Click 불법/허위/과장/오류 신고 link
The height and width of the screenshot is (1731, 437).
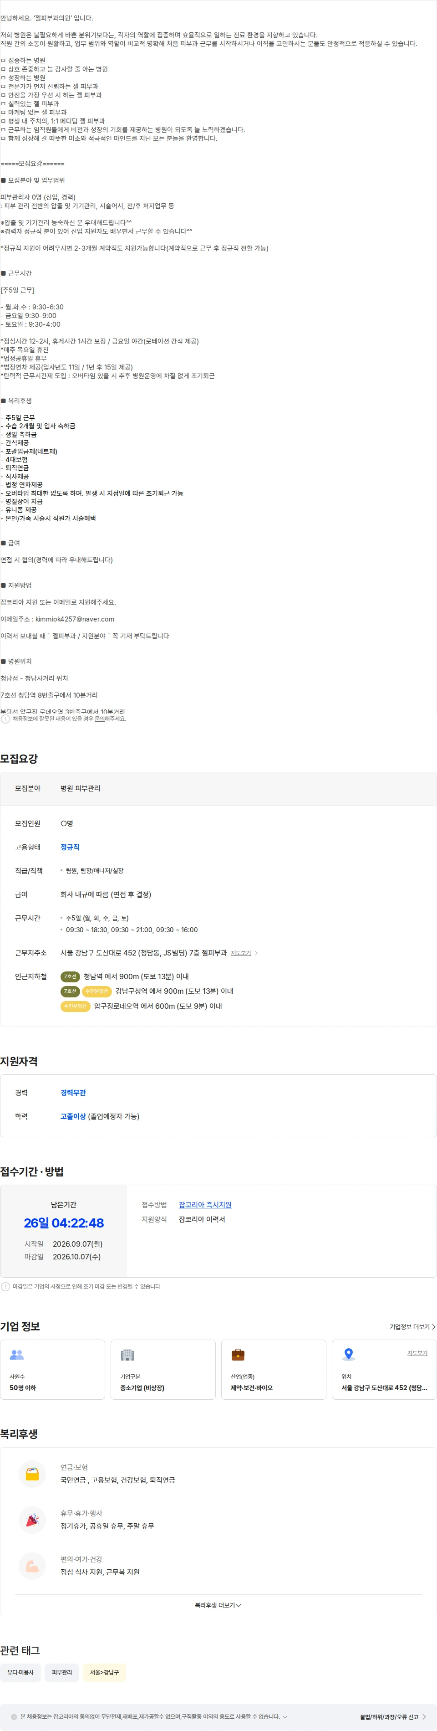pos(389,1716)
